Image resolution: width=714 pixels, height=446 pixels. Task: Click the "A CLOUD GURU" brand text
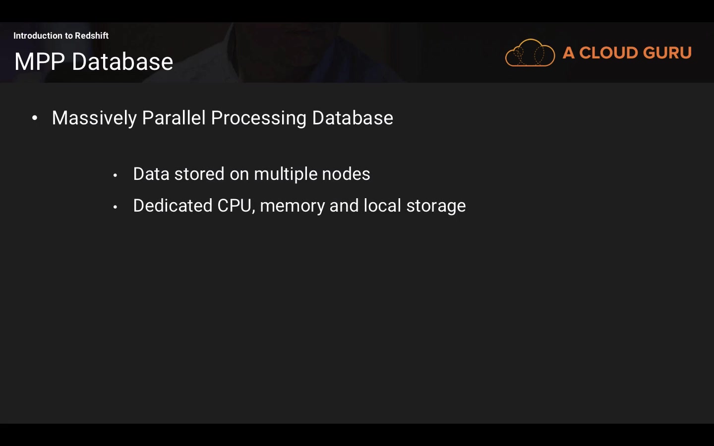pos(627,53)
